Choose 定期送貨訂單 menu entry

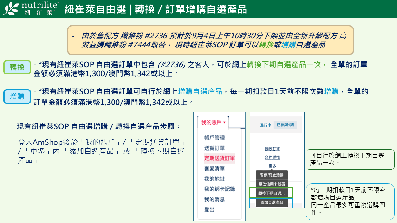(219, 158)
